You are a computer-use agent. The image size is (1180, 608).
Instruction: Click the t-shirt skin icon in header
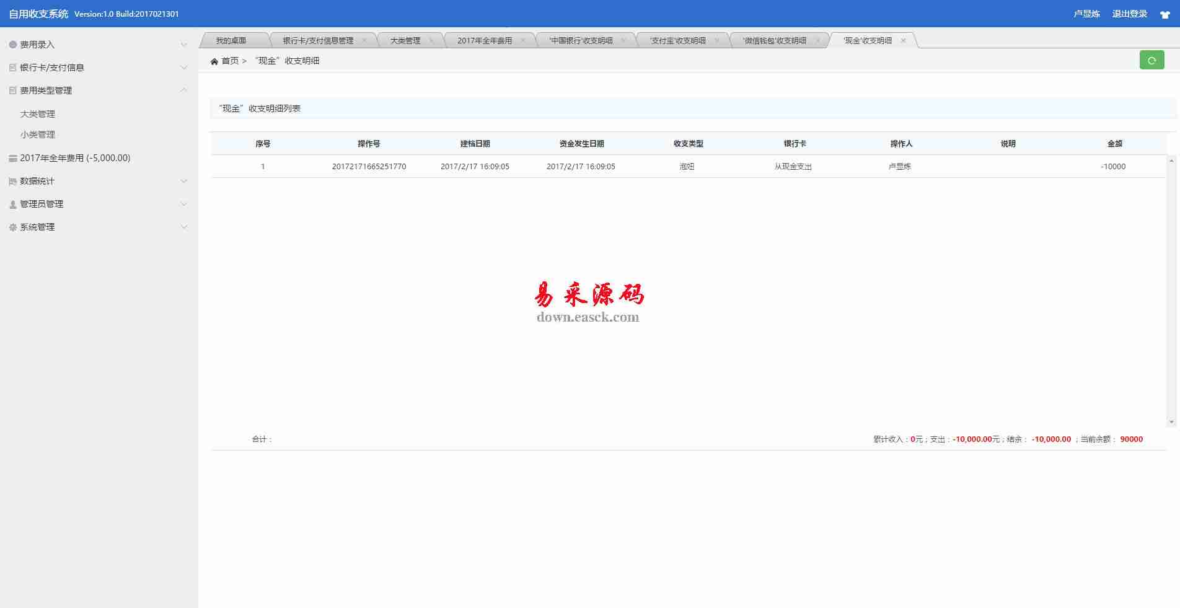1165,14
